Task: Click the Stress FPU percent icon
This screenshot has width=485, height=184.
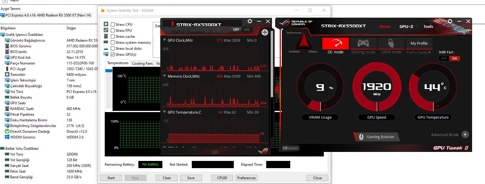Action: coord(106,30)
